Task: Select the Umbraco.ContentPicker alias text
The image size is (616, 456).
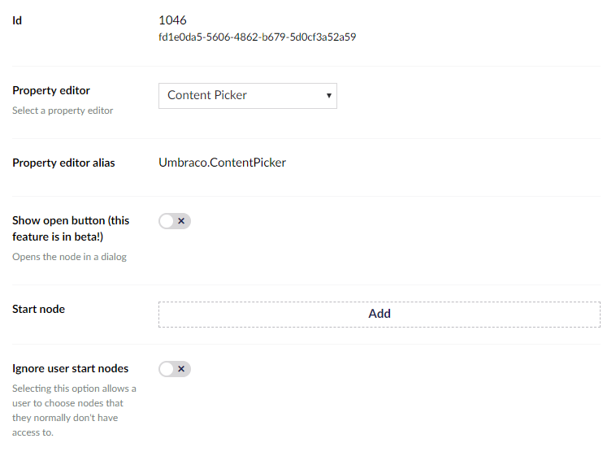Action: [223, 163]
